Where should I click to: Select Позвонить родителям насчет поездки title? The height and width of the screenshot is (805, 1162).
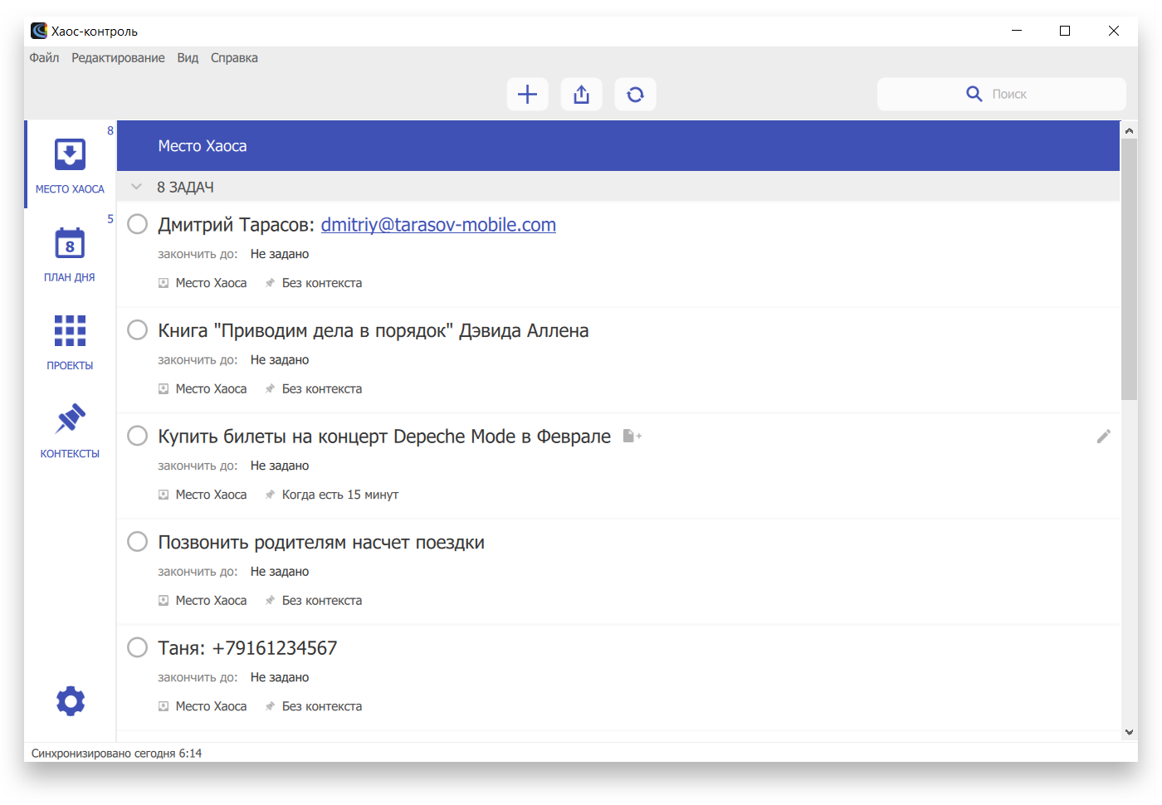(321, 543)
